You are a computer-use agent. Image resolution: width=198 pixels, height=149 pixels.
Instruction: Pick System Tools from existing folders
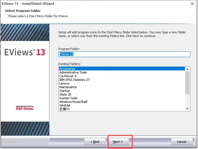(122, 98)
